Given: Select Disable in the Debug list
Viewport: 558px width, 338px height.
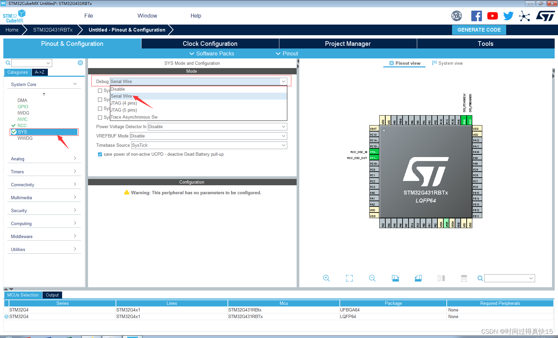Looking at the screenshot, I should click(198, 89).
